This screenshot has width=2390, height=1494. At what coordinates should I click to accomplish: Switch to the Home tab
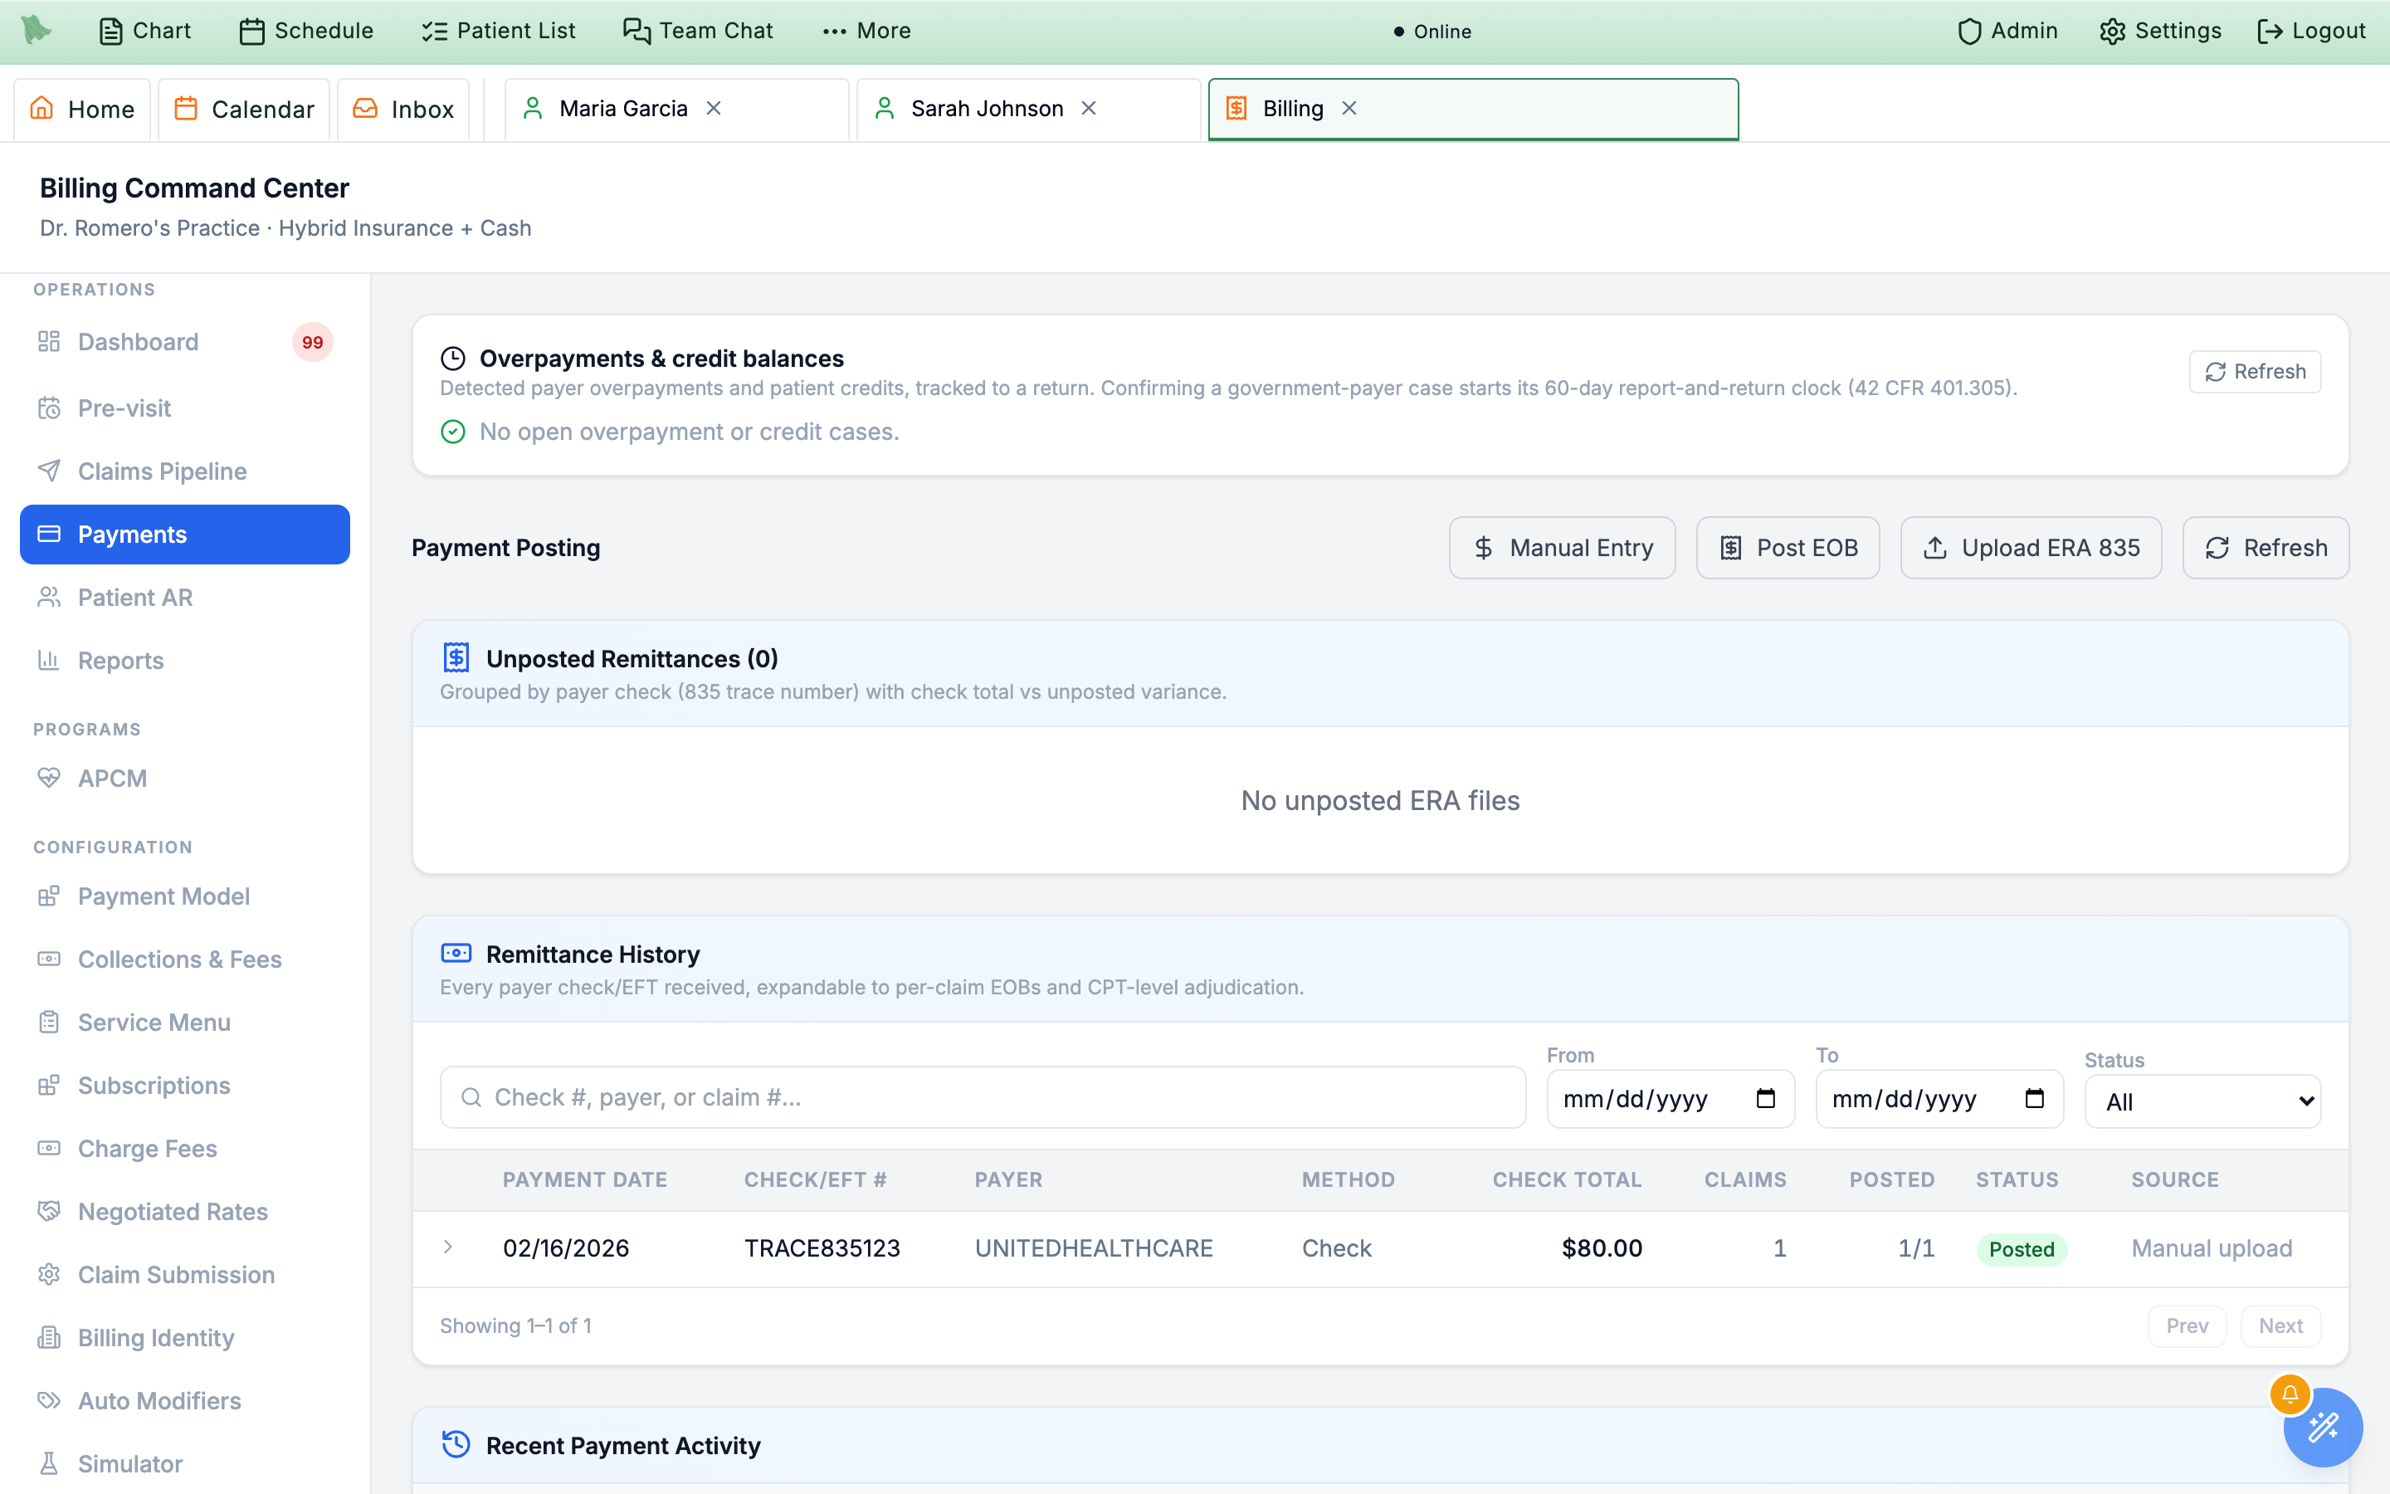[82, 109]
